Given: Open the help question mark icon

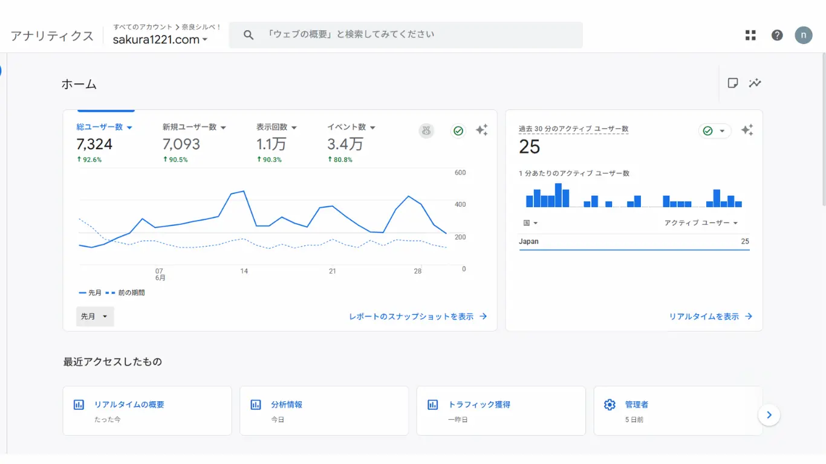Looking at the screenshot, I should [777, 35].
